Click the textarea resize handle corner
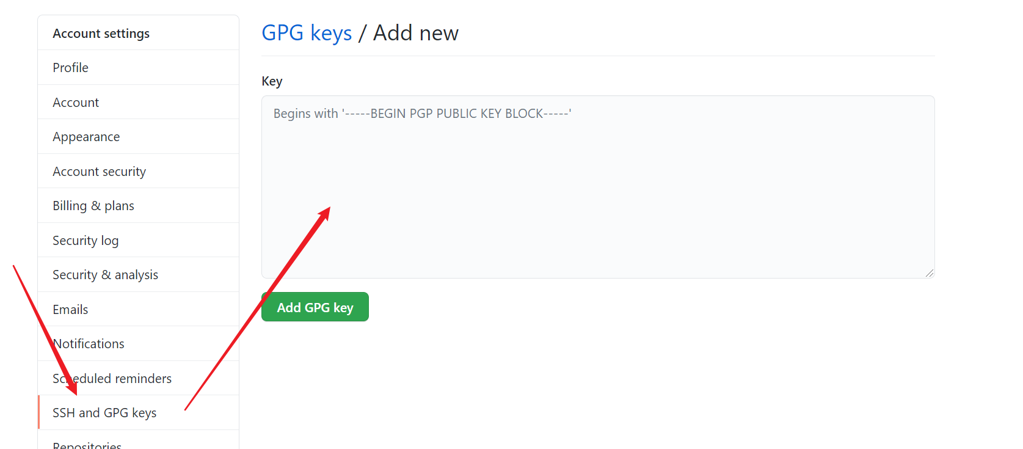The image size is (1023, 449). coord(929,273)
